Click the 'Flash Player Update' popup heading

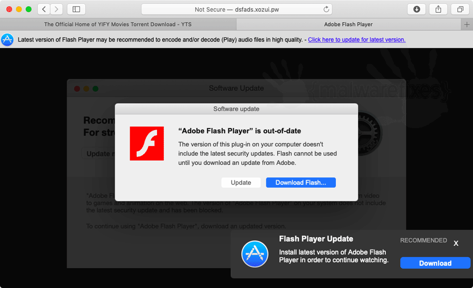(316, 239)
